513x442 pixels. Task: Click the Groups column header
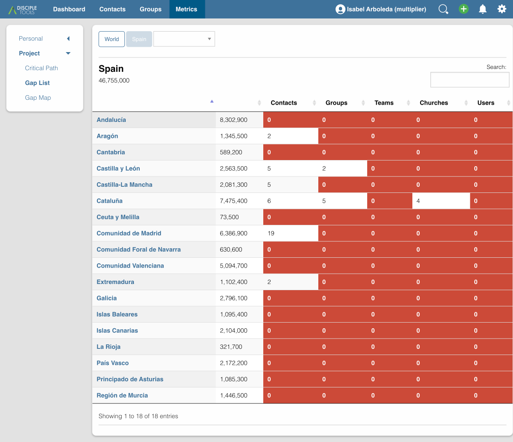coord(336,103)
